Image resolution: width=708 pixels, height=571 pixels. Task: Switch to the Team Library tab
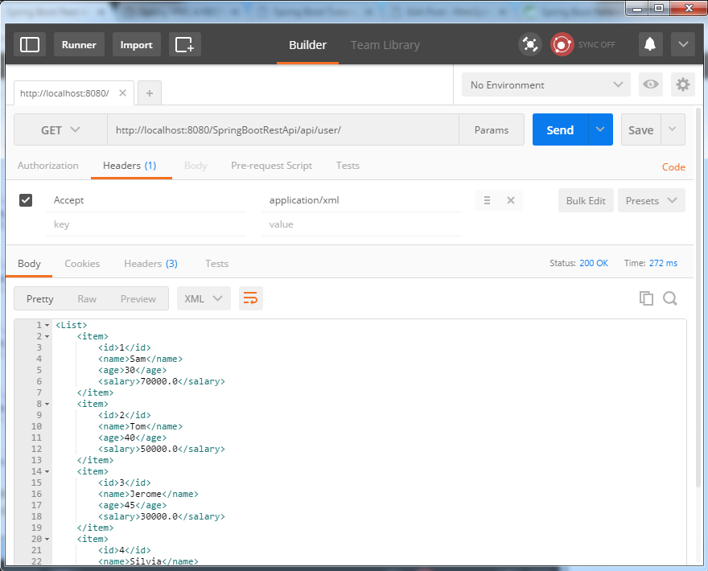point(385,44)
